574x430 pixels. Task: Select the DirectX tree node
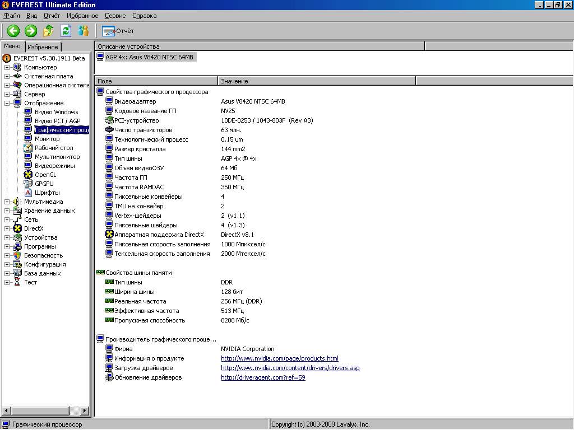(33, 228)
